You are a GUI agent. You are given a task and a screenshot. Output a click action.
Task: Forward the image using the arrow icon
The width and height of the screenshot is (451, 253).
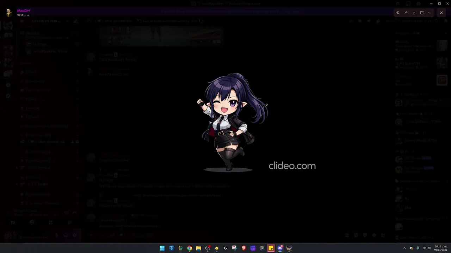point(406,13)
